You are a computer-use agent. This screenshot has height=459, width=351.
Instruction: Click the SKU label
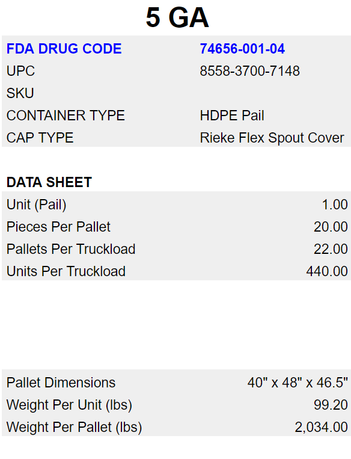click(x=20, y=93)
